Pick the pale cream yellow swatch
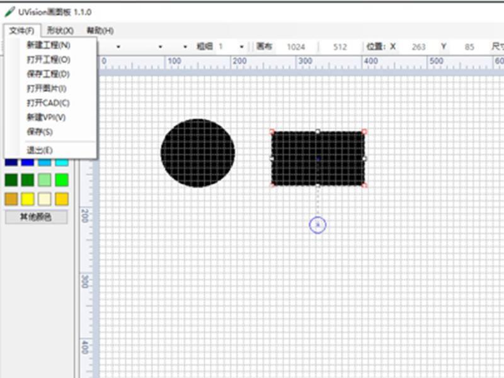Screen dimensions: 504x378 (45, 199)
